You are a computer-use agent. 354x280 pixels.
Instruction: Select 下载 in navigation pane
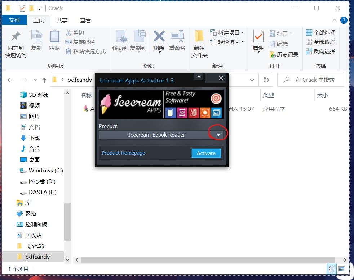(x=30, y=138)
